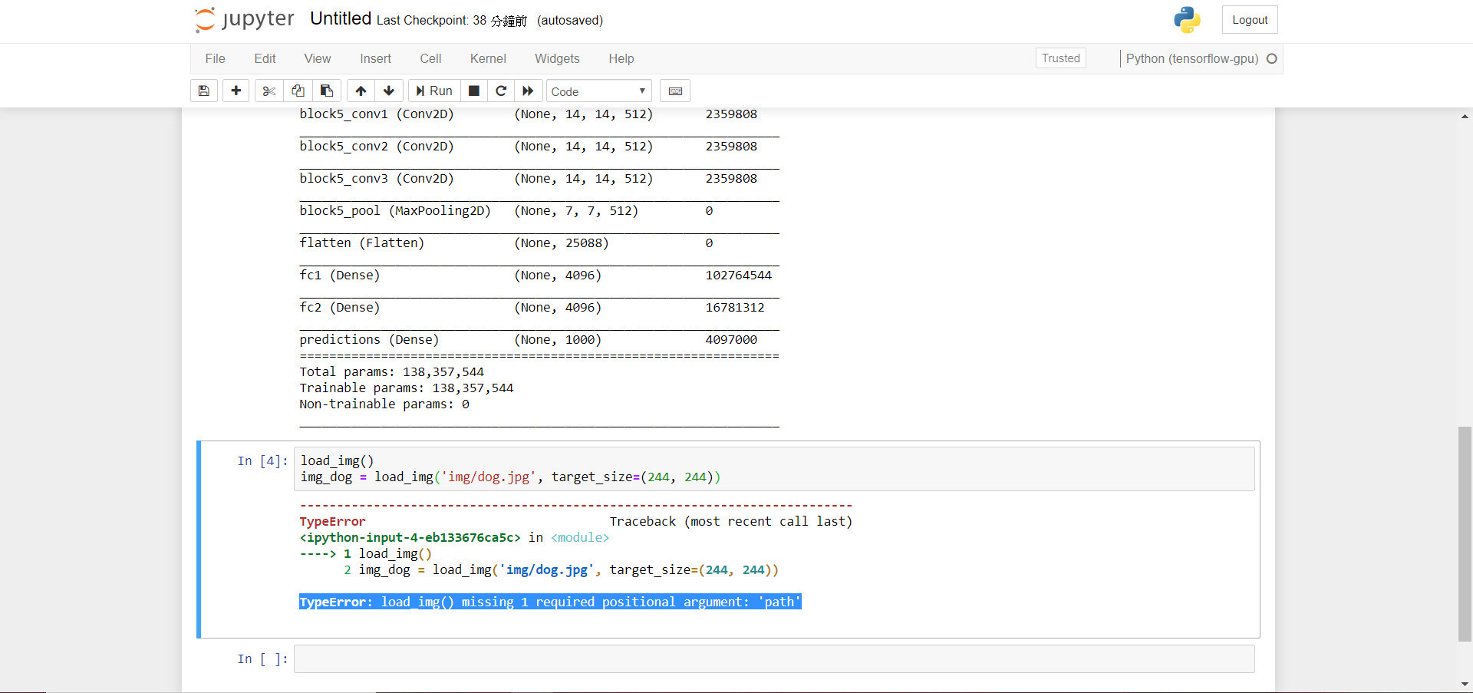Viewport: 1473px width, 693px height.
Task: Select the highlighted TypeError message text
Action: click(549, 602)
